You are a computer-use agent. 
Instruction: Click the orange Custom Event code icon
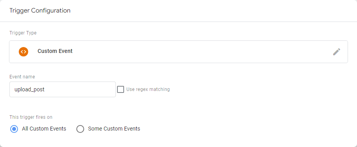23,51
